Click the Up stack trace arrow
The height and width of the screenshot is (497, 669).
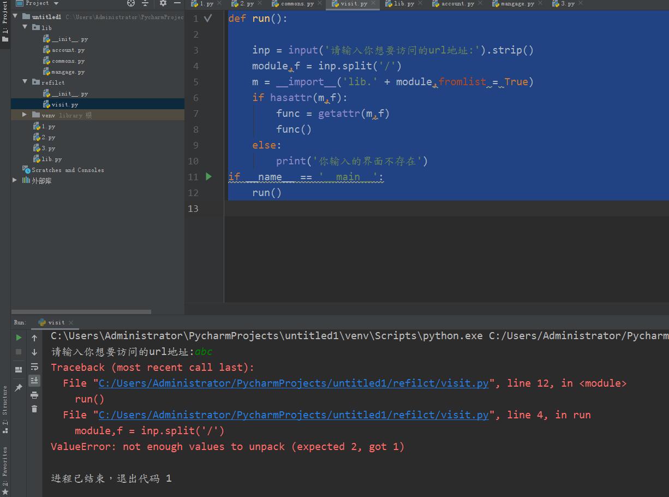[x=34, y=338]
